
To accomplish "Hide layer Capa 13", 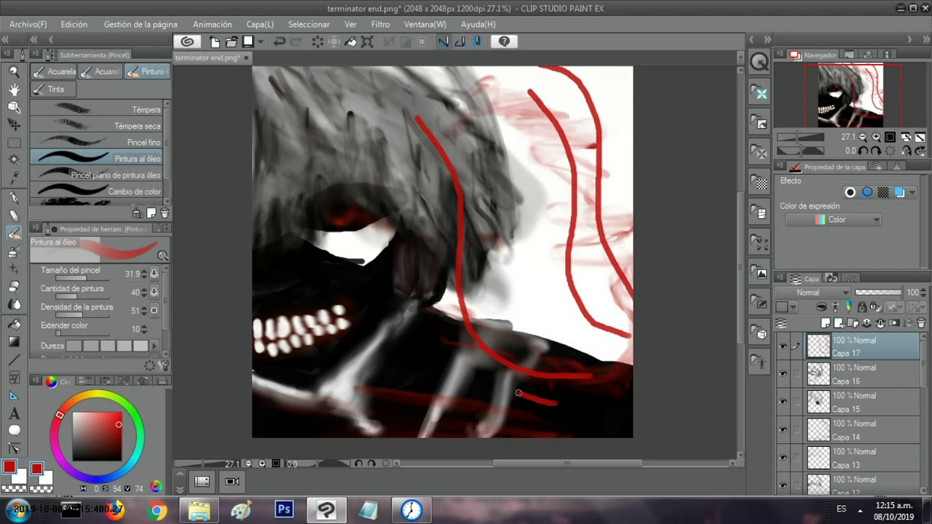I will pyautogui.click(x=783, y=458).
